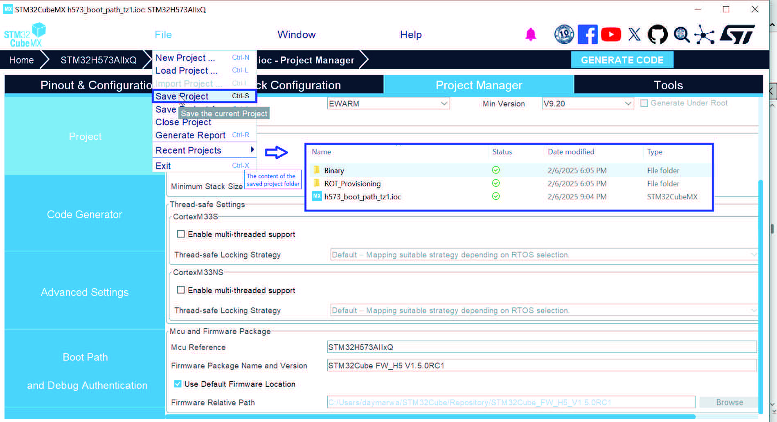This screenshot has height=422, width=777.
Task: Select the h573_boot_path_tz1.ioc file name
Action: pos(363,196)
